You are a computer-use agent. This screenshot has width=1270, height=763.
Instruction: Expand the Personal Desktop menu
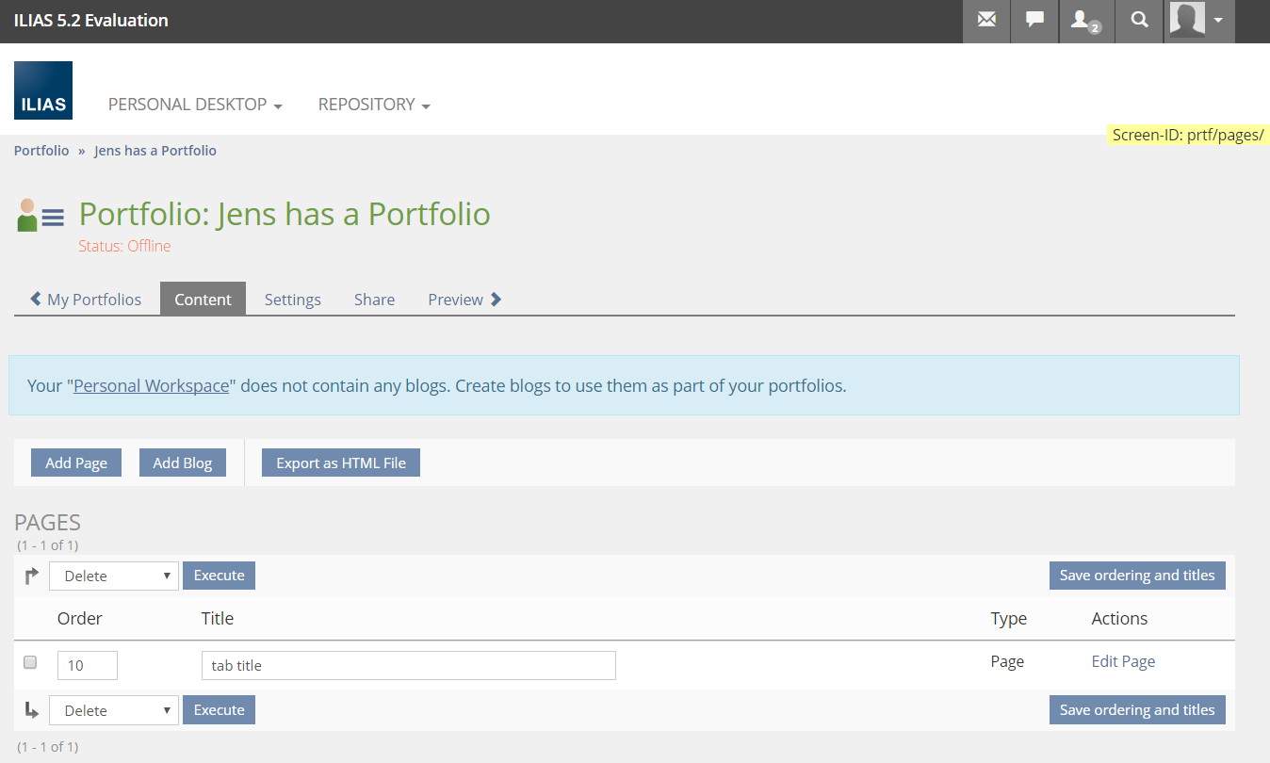195,105
